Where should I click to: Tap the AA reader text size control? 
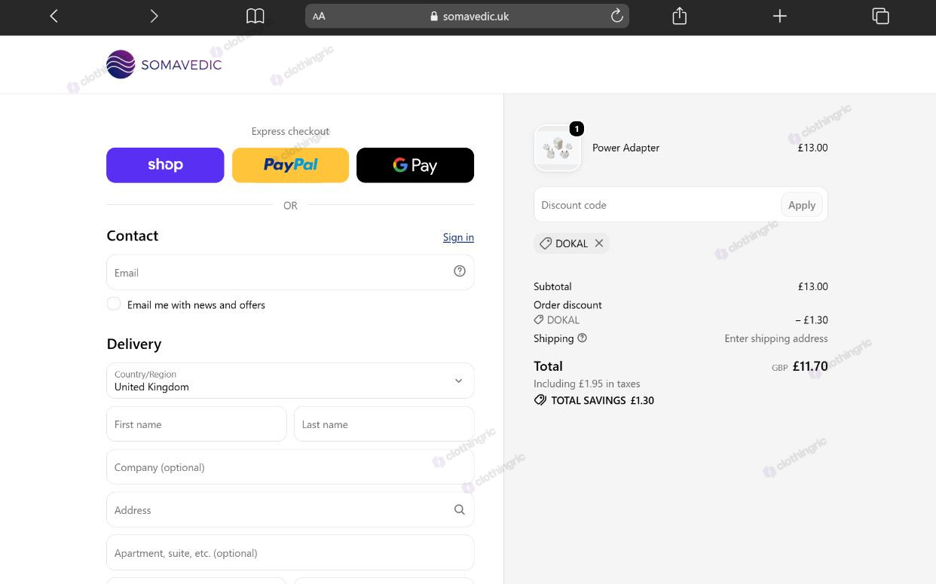coord(320,16)
